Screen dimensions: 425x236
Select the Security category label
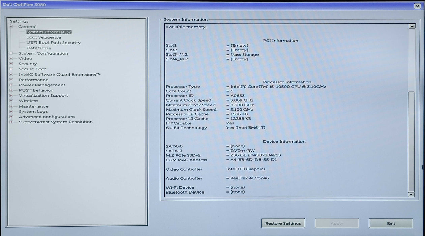pos(28,64)
